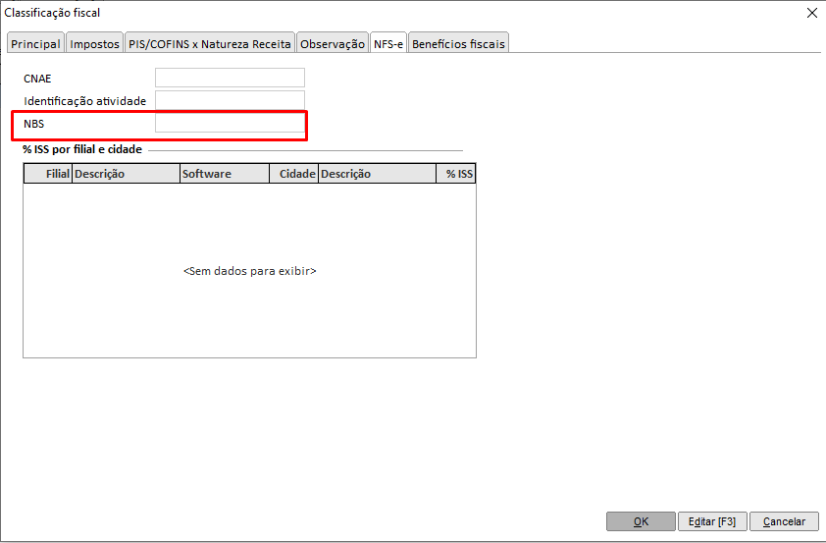Go to the Observação tab
The height and width of the screenshot is (543, 826).
pyautogui.click(x=332, y=44)
